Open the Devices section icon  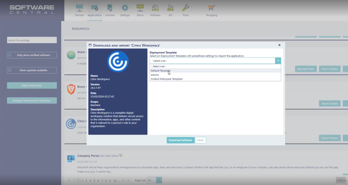click(x=79, y=8)
